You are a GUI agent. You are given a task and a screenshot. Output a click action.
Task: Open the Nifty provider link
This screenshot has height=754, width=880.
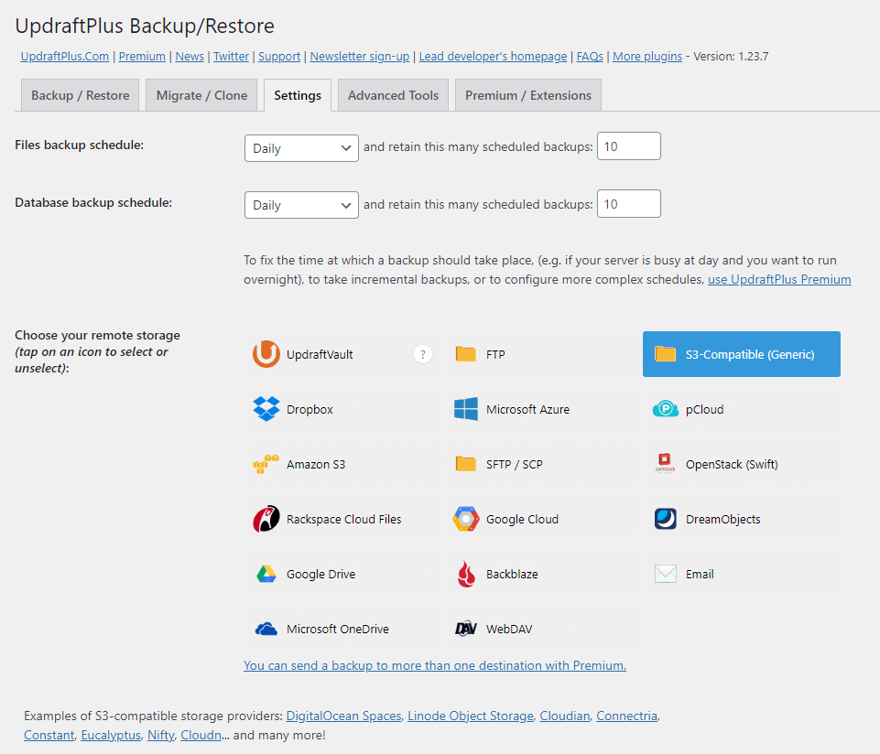[161, 735]
